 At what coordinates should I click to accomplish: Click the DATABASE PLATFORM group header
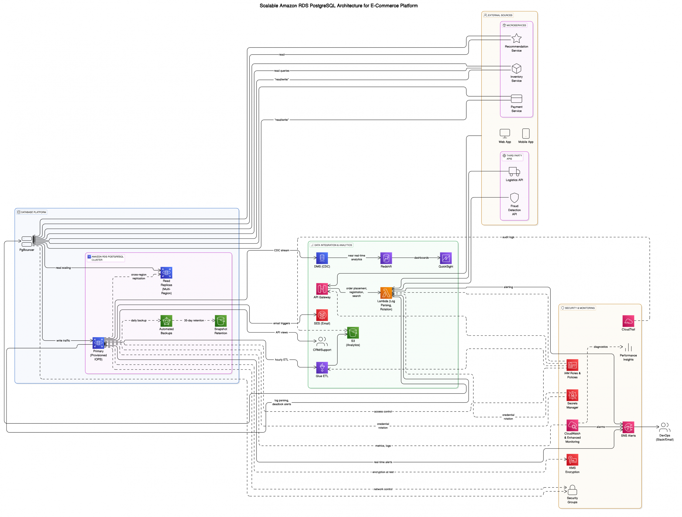tap(31, 212)
